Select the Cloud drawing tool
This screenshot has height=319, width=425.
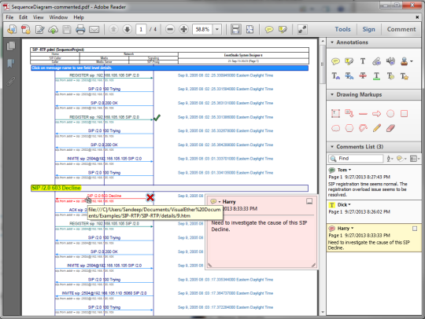point(336,128)
